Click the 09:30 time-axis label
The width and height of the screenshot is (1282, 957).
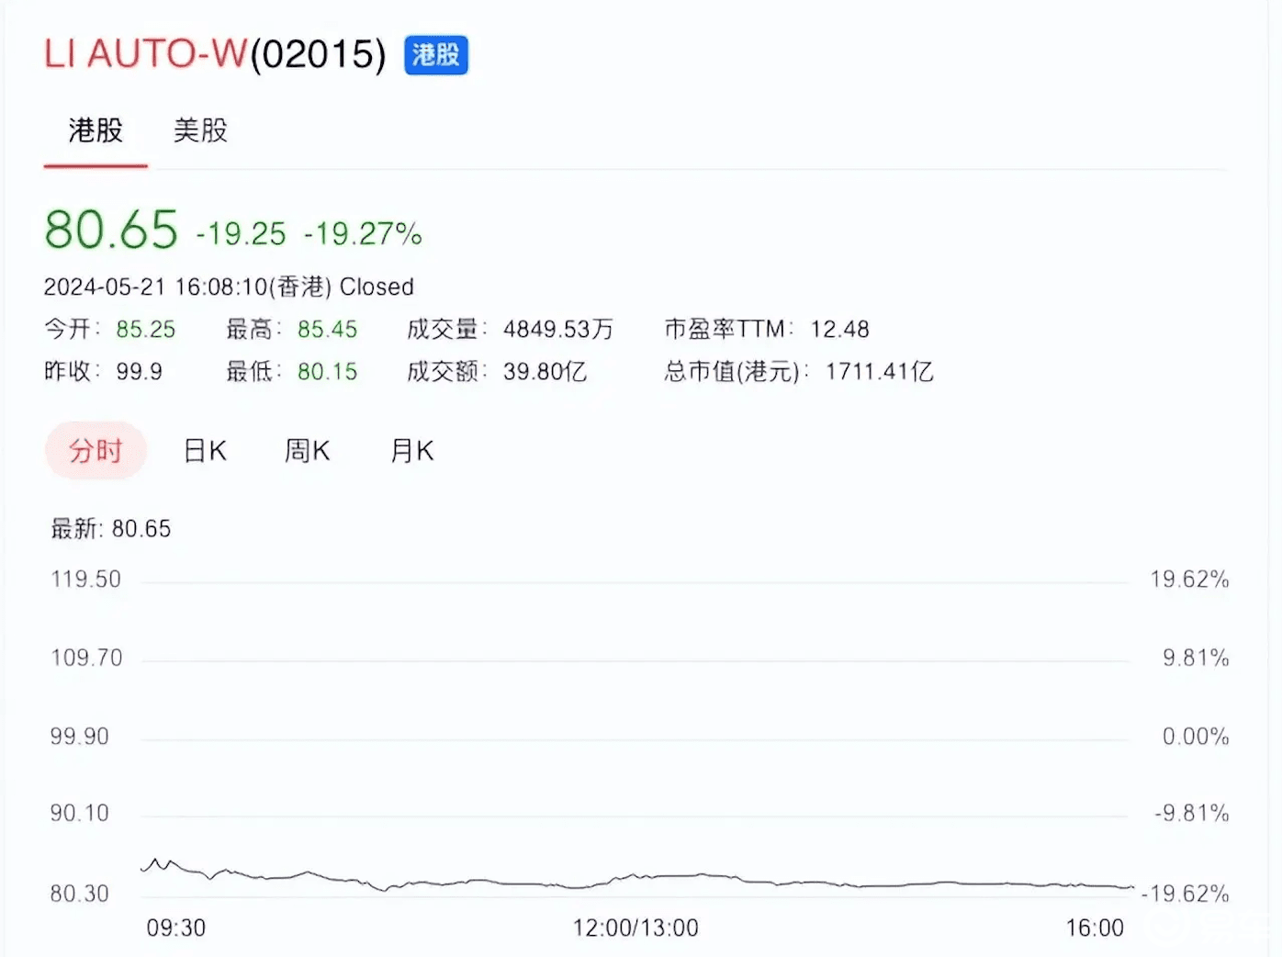pyautogui.click(x=176, y=928)
